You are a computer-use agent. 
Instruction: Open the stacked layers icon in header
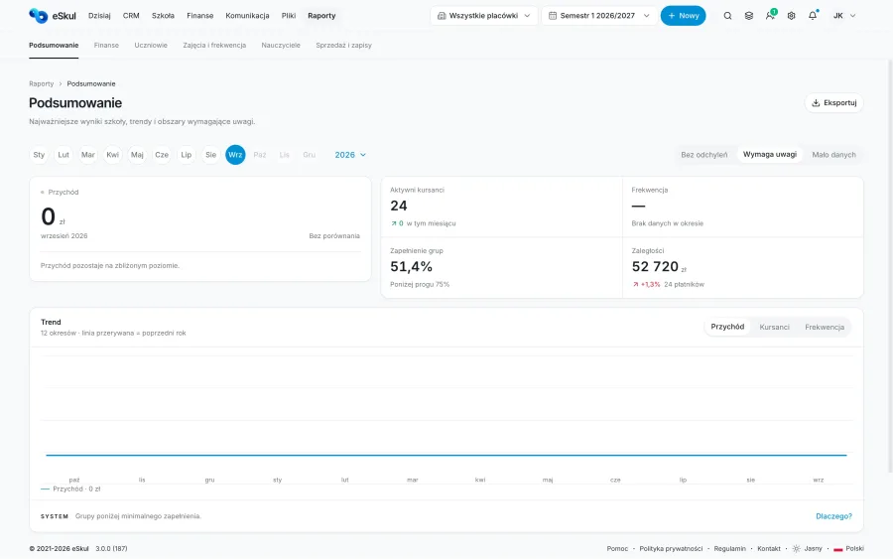pos(748,16)
